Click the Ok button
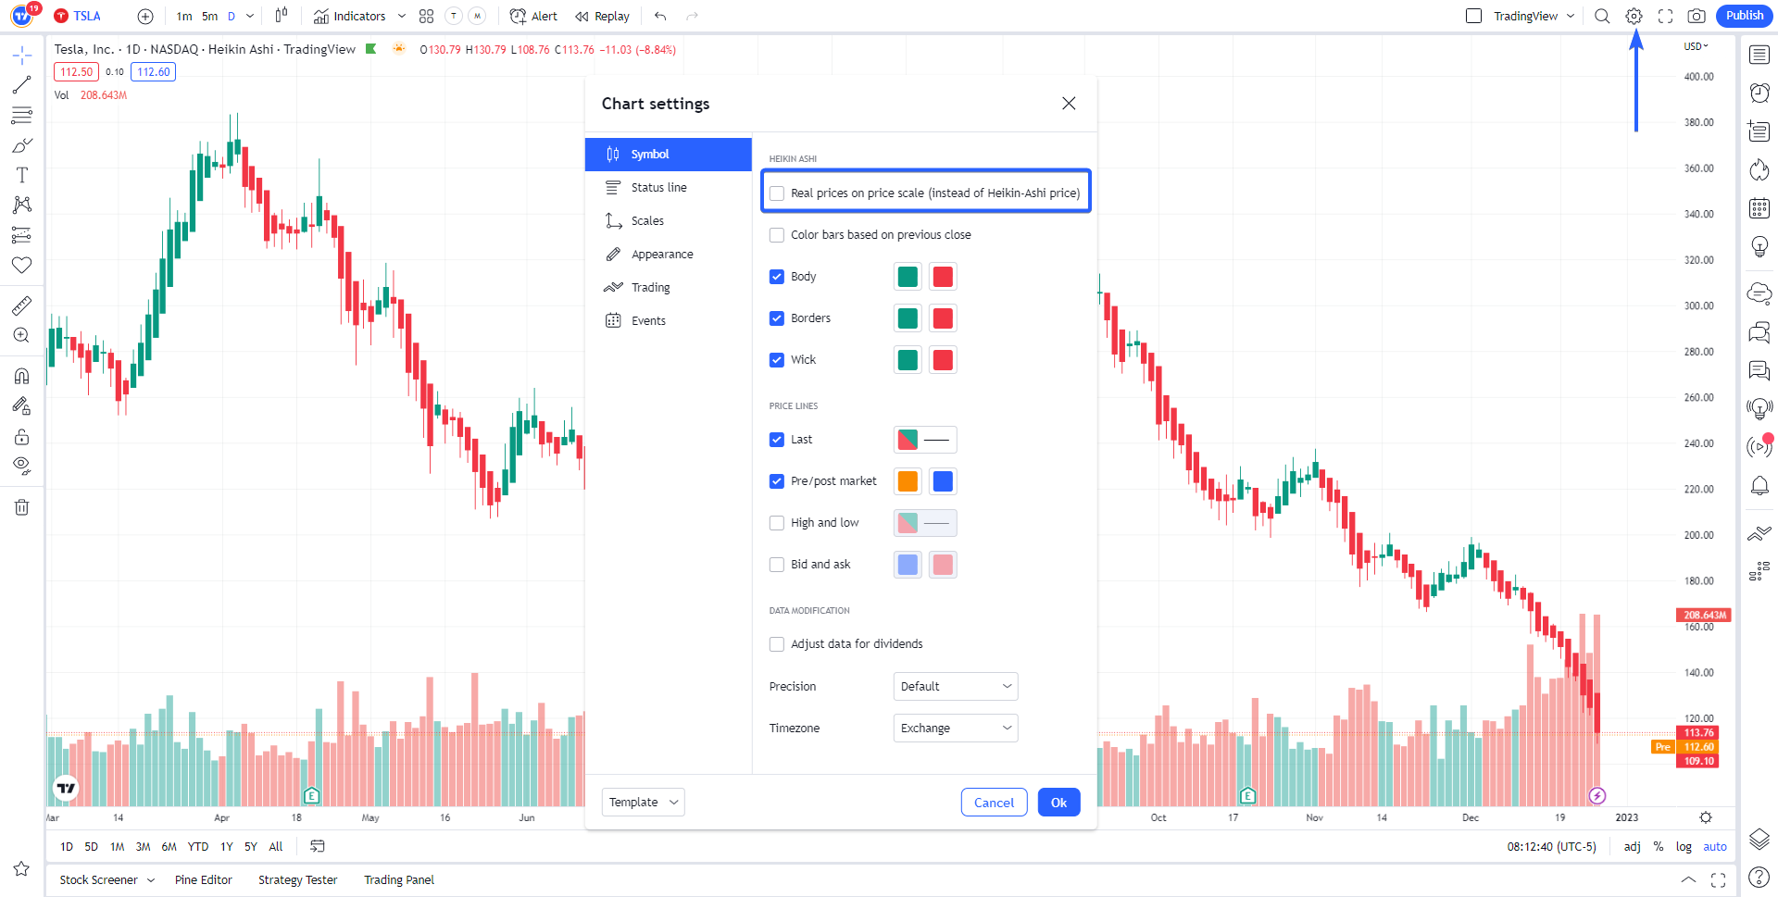The width and height of the screenshot is (1778, 897). point(1058,803)
